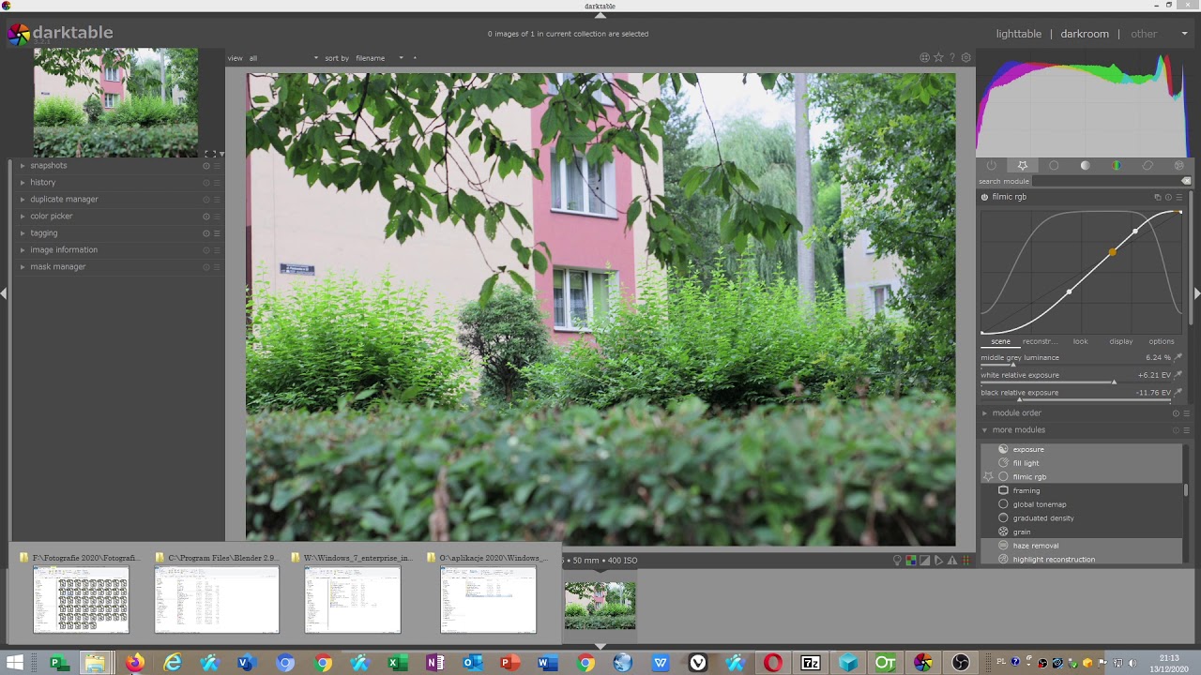Open the sort by filename dropdown
This screenshot has width=1201, height=675.
pyautogui.click(x=379, y=58)
